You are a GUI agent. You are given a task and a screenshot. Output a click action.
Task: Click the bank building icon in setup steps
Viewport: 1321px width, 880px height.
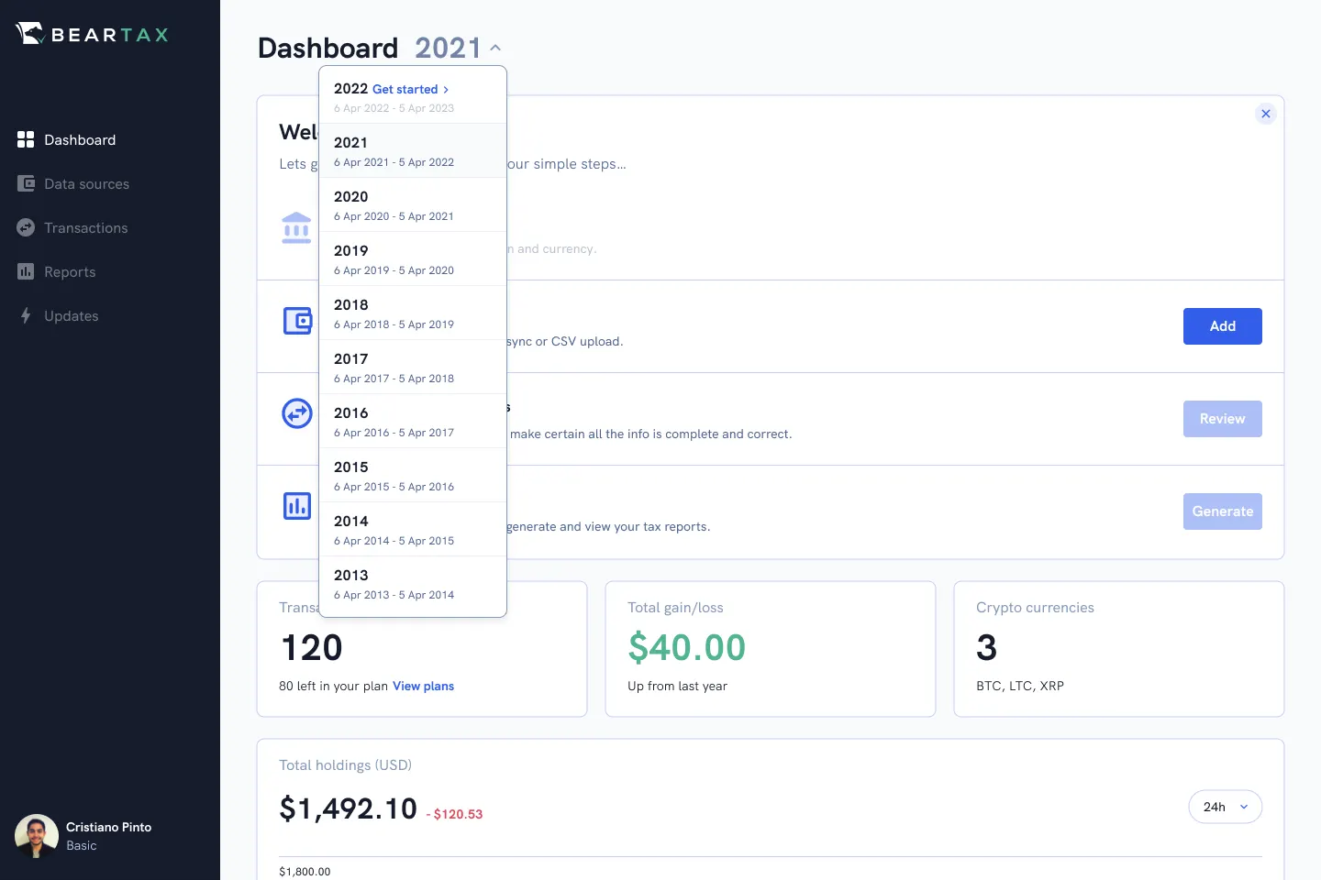296,227
